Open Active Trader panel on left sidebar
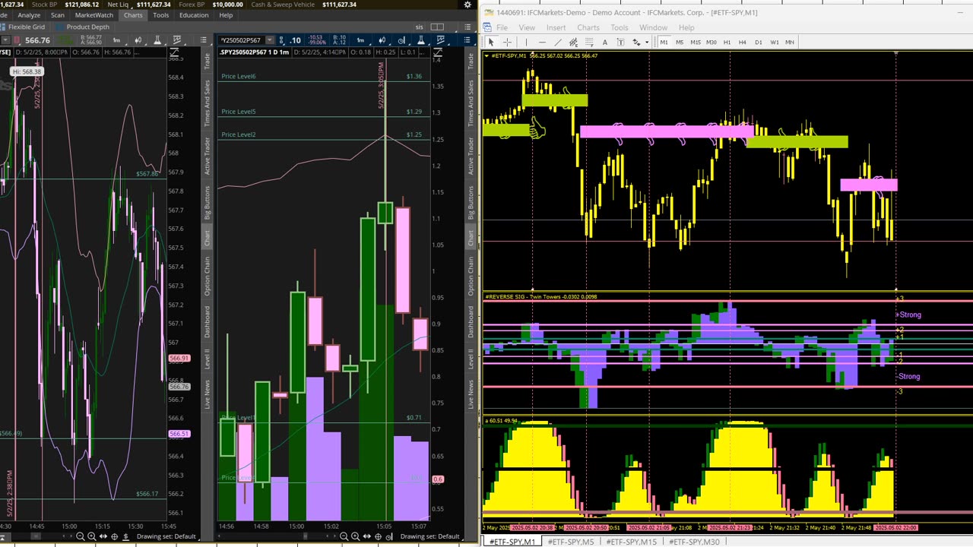The width and height of the screenshot is (973, 547). (206, 156)
